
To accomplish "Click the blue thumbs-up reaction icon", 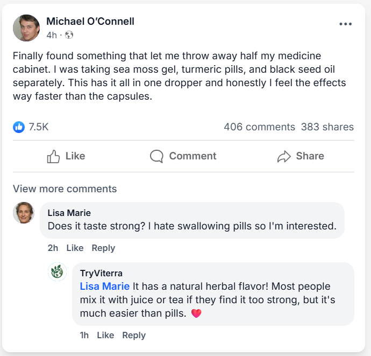I will tap(19, 127).
